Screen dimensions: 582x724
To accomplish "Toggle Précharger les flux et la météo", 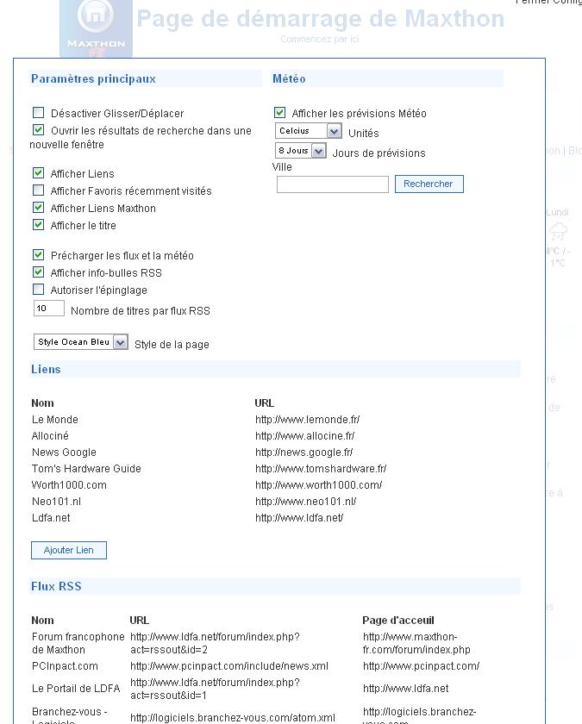I will pyautogui.click(x=38, y=255).
